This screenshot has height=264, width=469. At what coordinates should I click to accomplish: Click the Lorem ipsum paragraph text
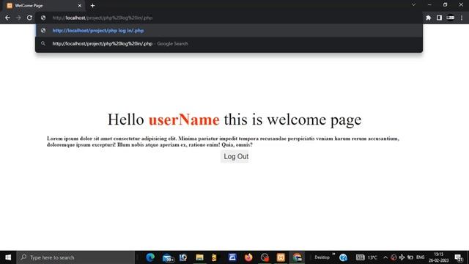click(x=223, y=142)
